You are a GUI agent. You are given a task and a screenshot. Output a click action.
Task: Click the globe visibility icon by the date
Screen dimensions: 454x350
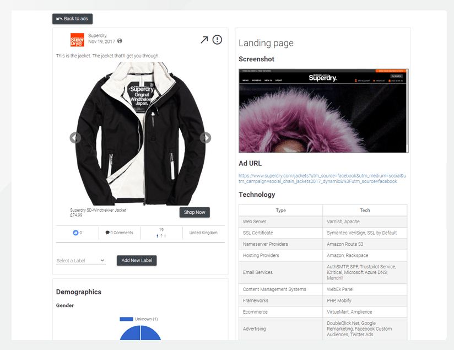coord(120,41)
